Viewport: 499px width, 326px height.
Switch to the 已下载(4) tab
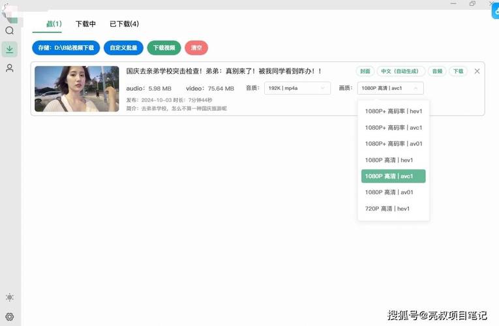tap(124, 24)
